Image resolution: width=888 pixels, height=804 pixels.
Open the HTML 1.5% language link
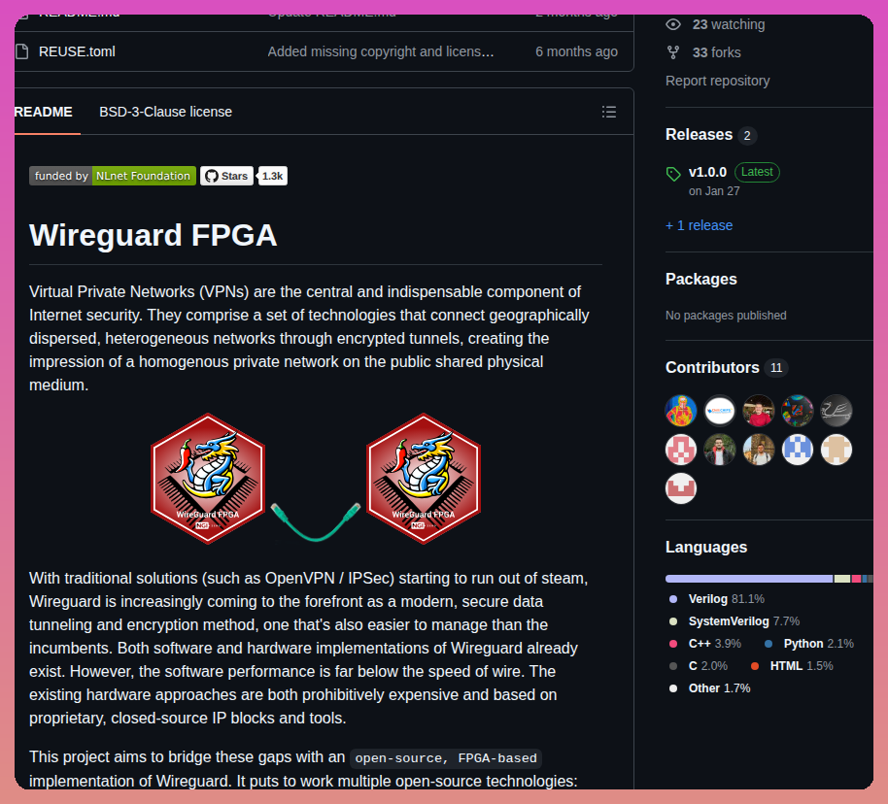coord(792,666)
